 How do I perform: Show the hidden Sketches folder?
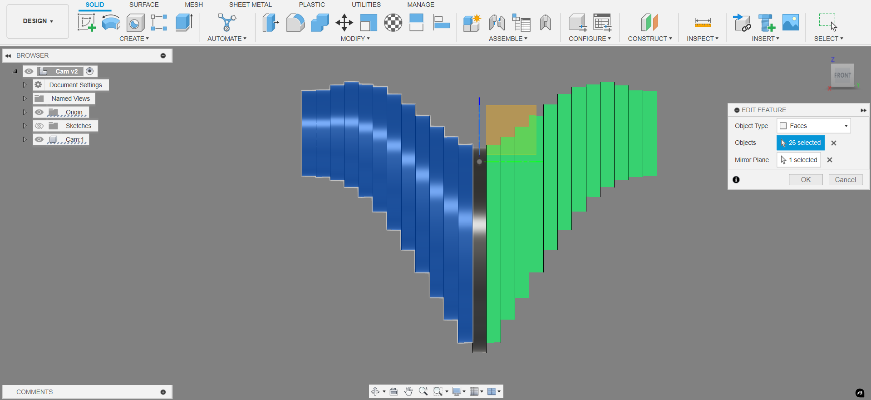pyautogui.click(x=39, y=126)
